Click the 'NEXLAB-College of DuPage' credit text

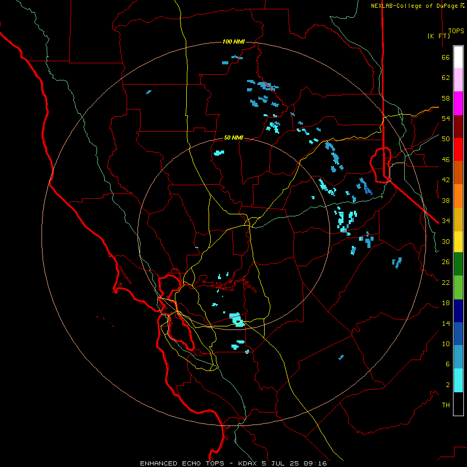415,6
